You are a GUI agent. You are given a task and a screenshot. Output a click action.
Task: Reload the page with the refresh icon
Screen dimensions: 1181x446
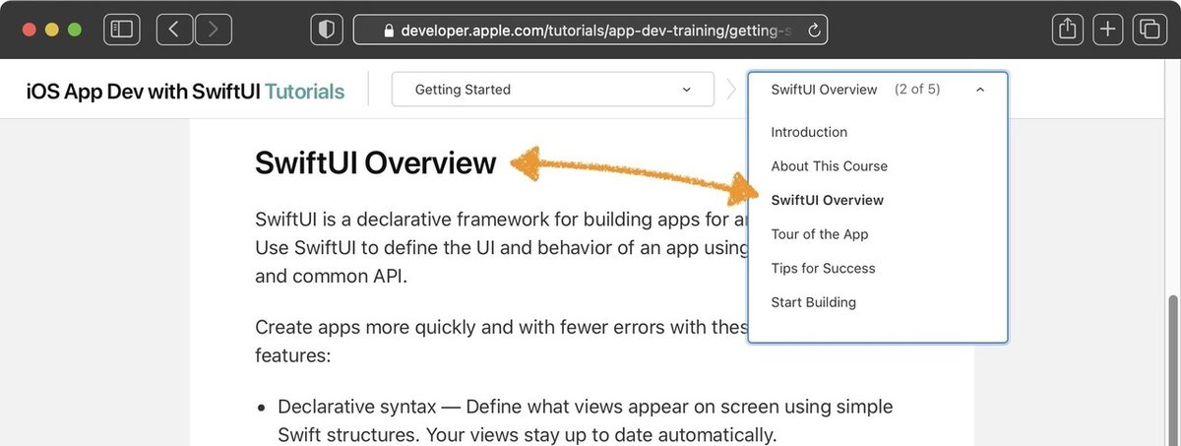point(814,31)
